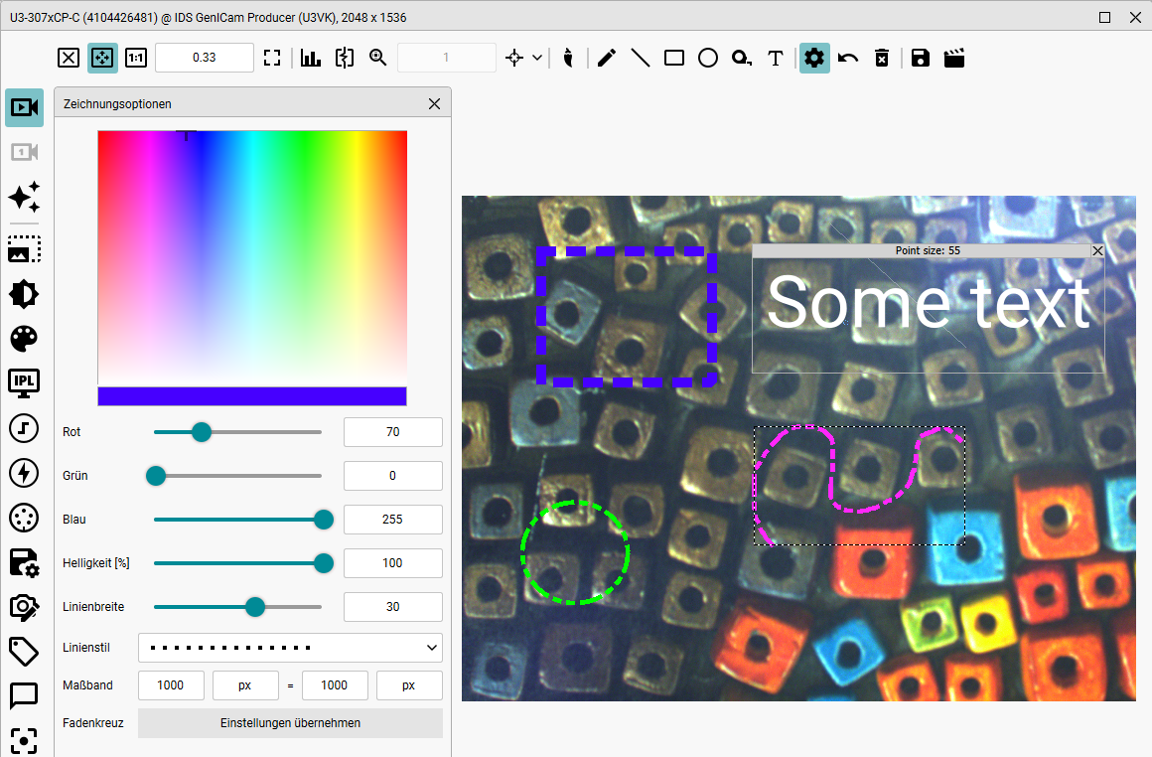Click the first Maßband value field
Viewport: 1152px width, 757px height.
171,685
